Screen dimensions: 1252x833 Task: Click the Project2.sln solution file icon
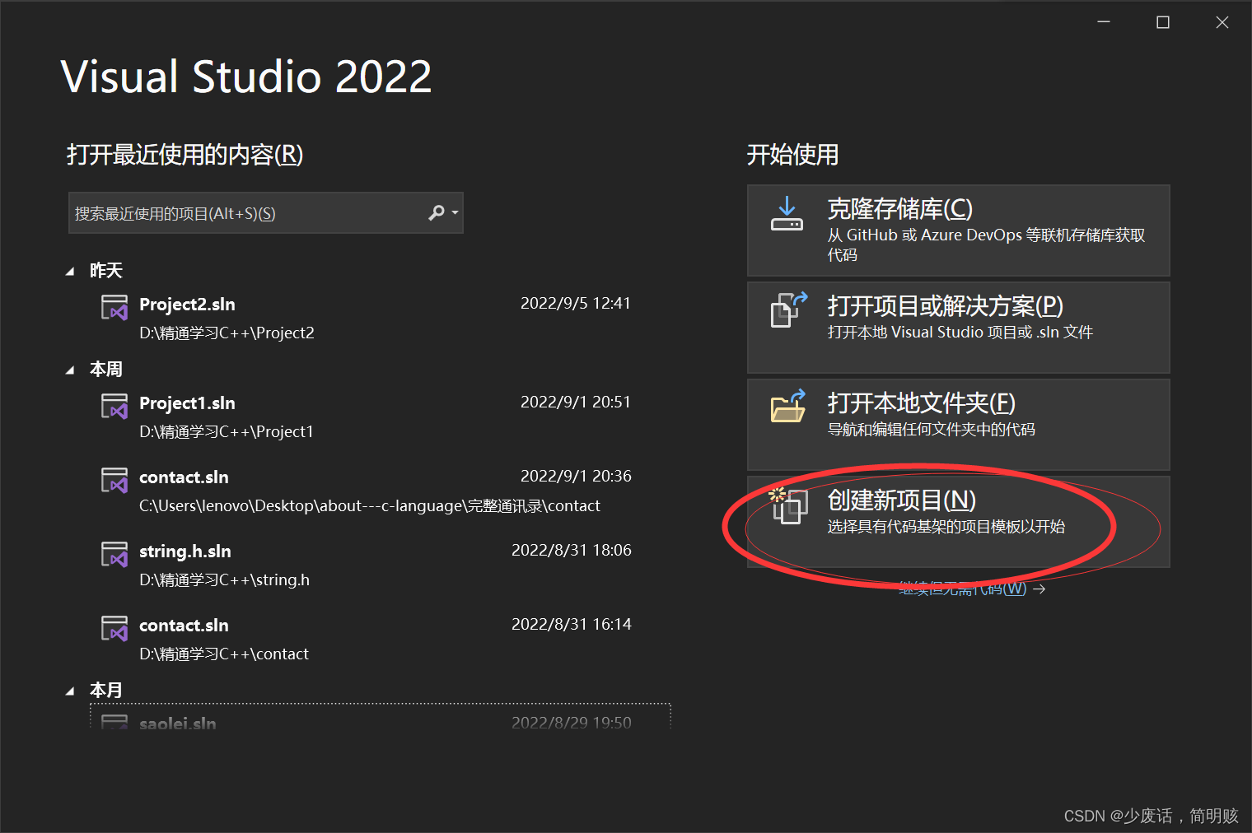114,307
